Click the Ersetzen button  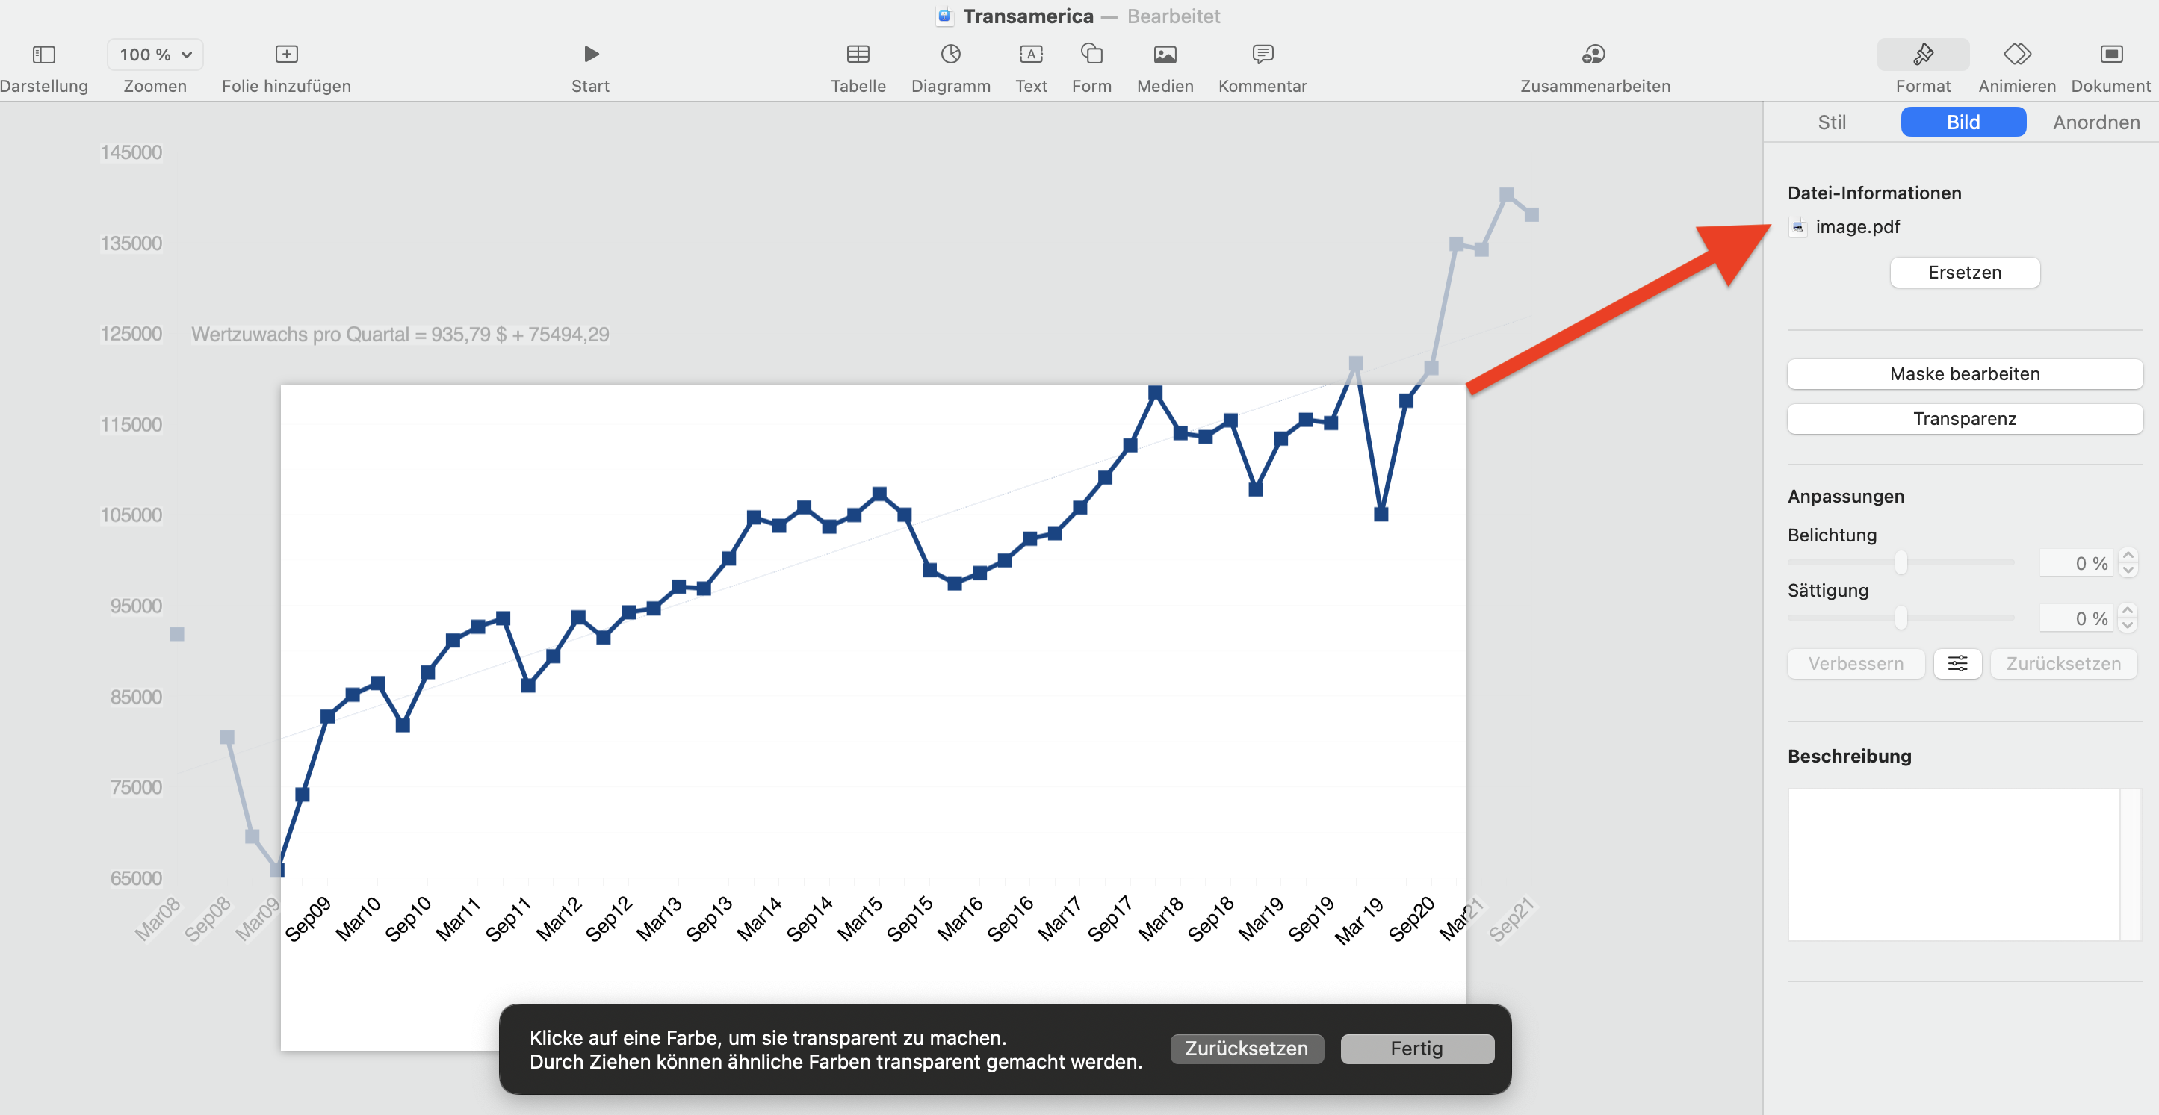coord(1964,273)
